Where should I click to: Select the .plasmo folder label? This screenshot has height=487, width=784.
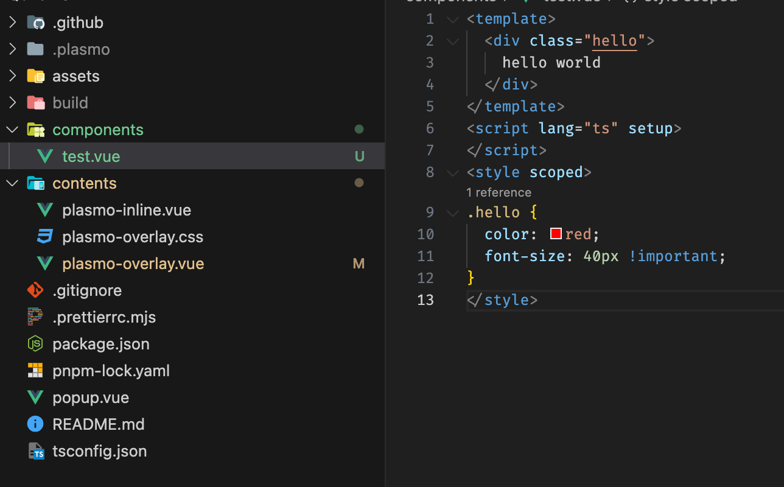coord(82,49)
